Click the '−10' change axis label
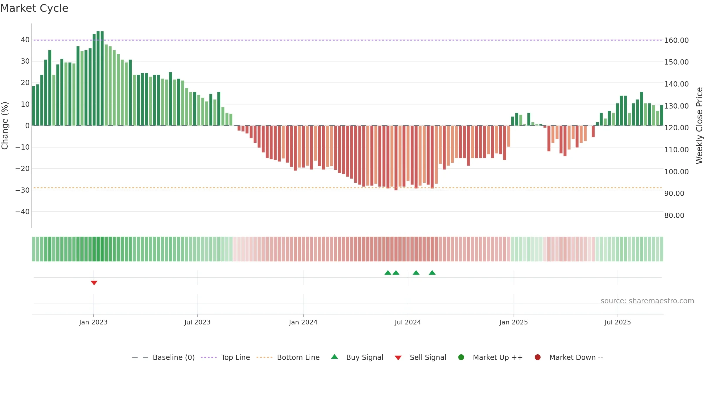The height and width of the screenshot is (396, 704). 23,147
